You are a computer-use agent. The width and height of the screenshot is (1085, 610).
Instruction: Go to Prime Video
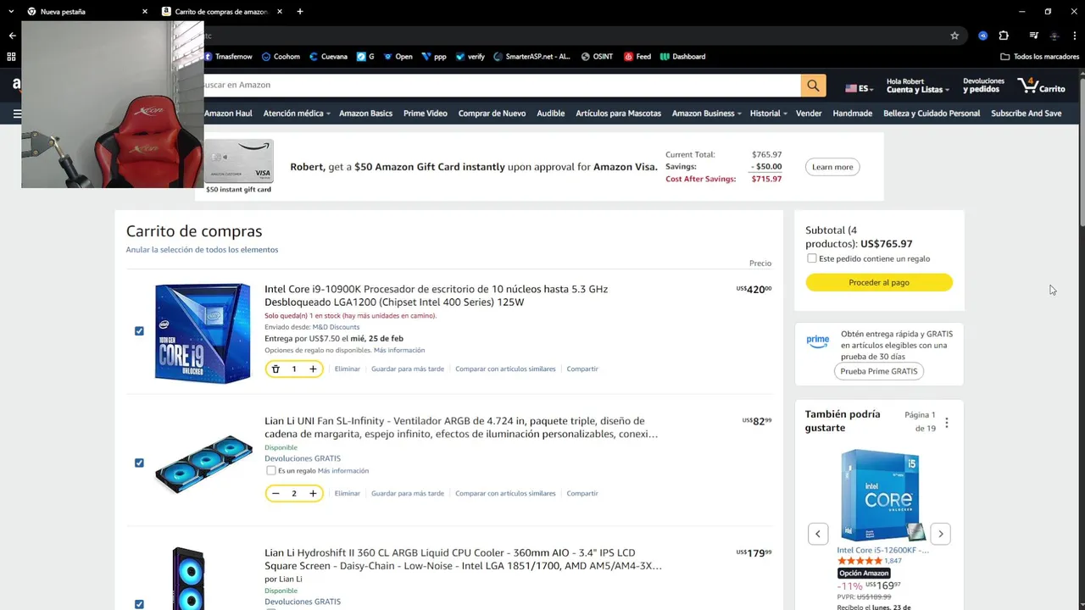tap(425, 114)
